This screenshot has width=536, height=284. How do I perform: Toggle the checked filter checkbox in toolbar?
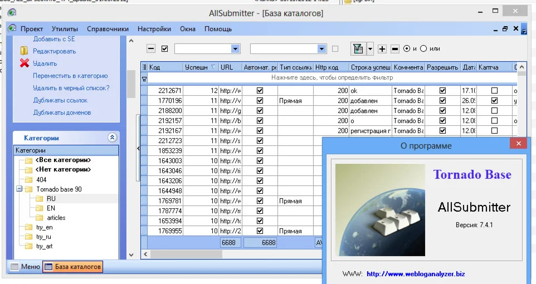coord(164,49)
